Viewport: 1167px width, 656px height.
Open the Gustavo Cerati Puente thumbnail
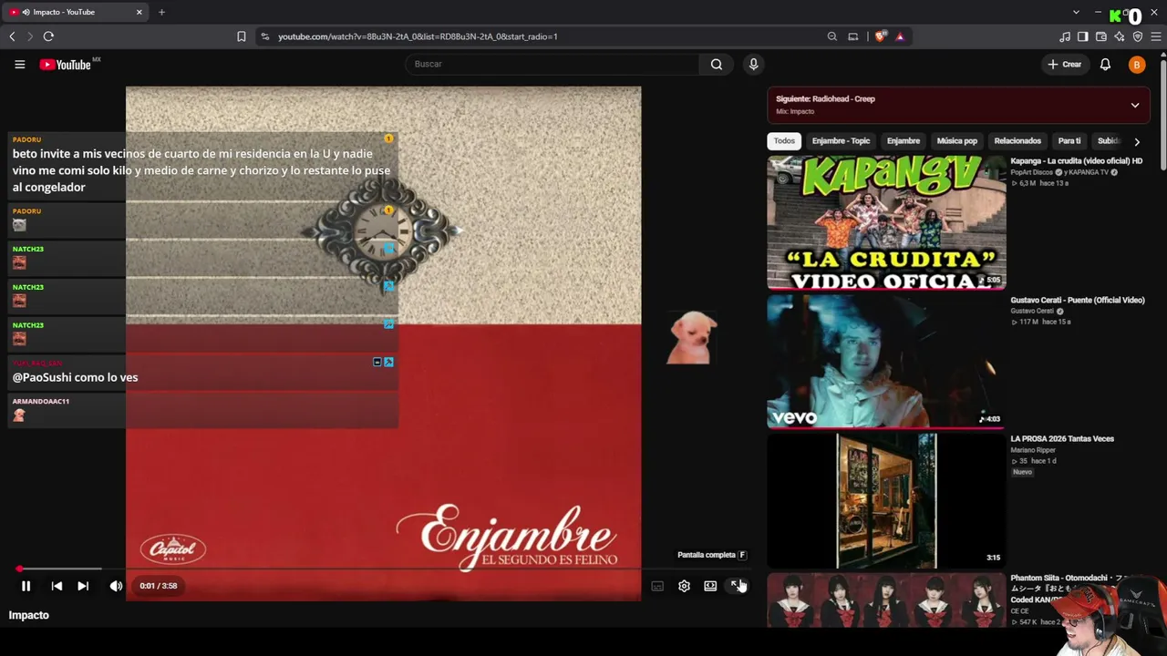(x=886, y=361)
